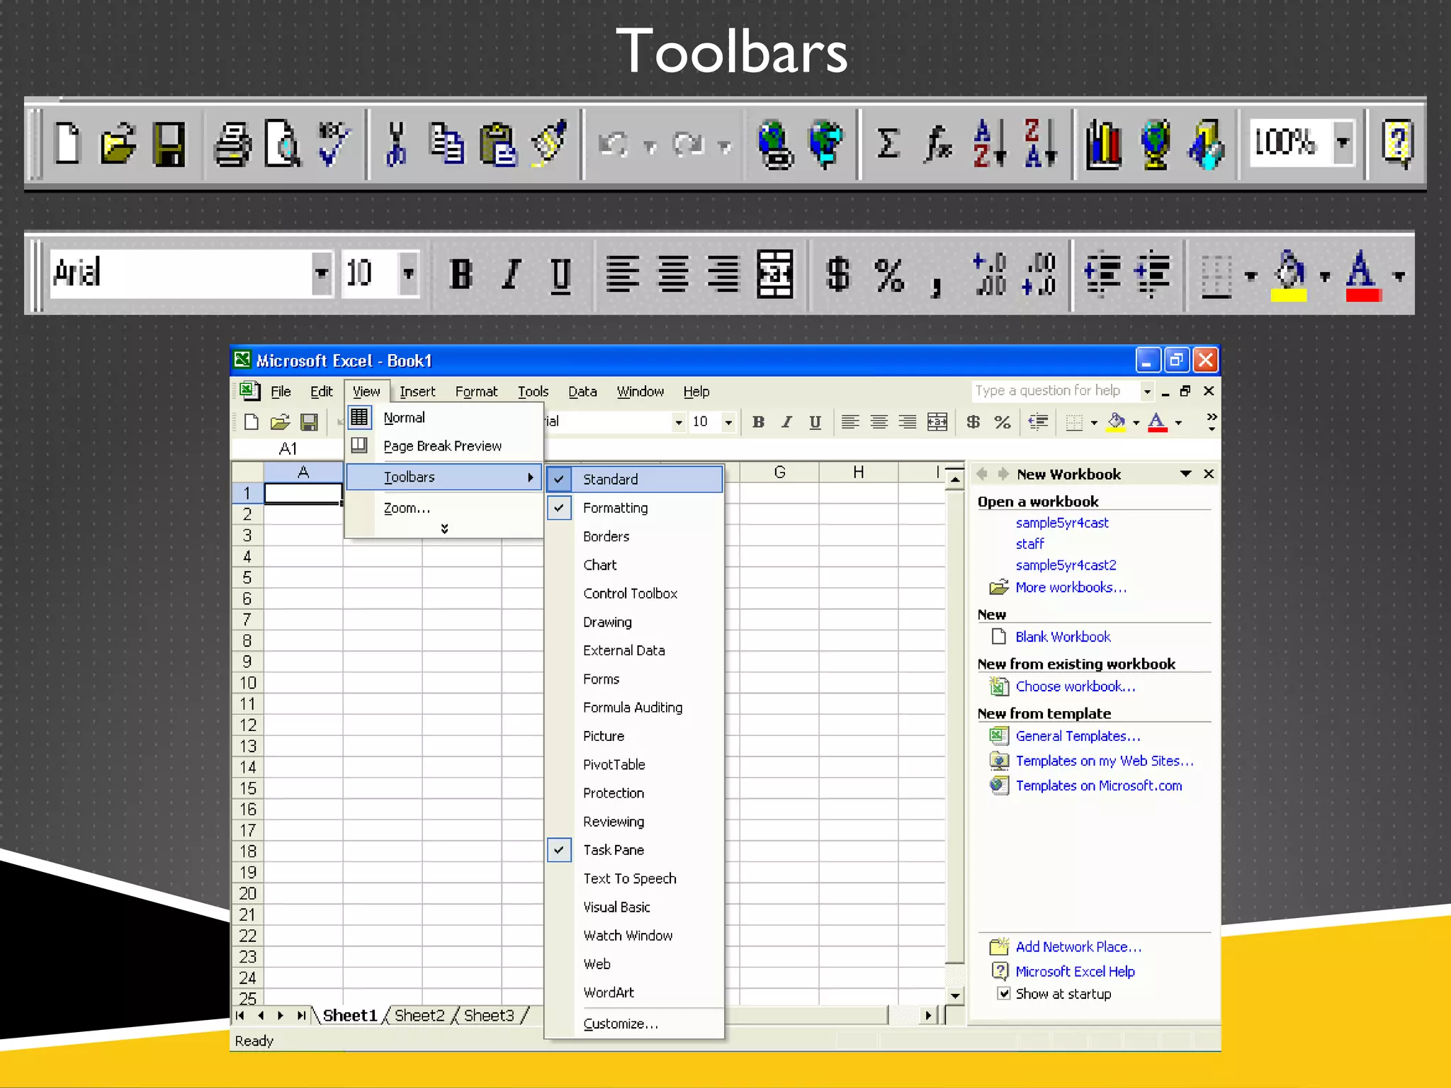
Task: Open the large Borders dropdown arrow
Action: coord(1250,276)
